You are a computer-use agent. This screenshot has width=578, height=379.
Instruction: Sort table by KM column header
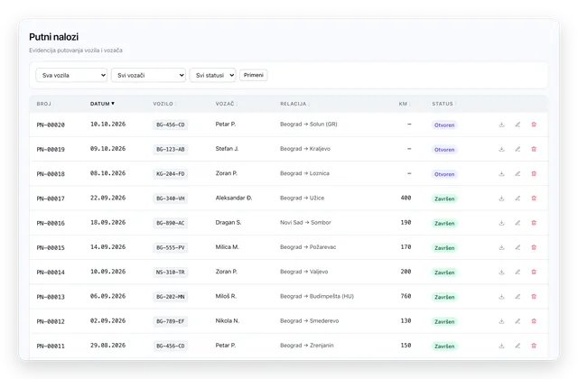pyautogui.click(x=405, y=104)
